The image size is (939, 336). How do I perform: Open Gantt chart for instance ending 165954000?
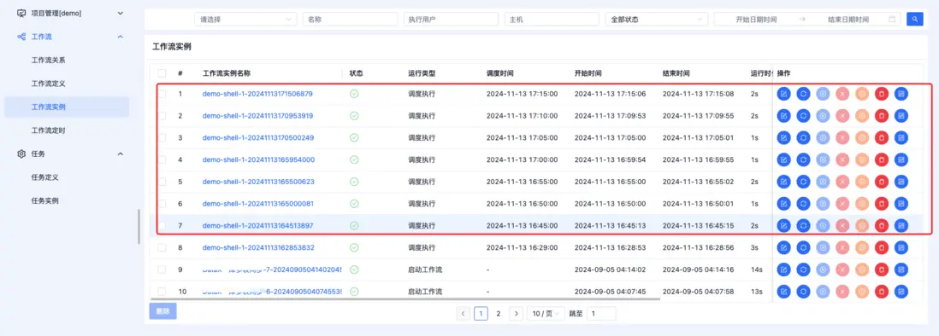click(901, 160)
